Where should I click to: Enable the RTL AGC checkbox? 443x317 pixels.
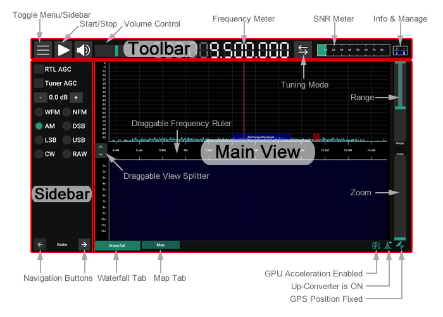(x=39, y=69)
